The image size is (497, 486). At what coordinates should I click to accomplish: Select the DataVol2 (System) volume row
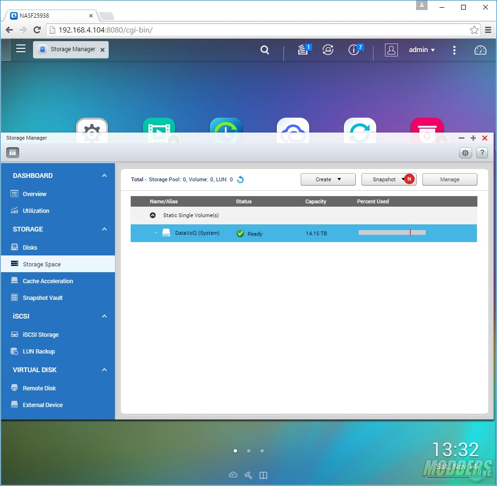click(x=304, y=233)
